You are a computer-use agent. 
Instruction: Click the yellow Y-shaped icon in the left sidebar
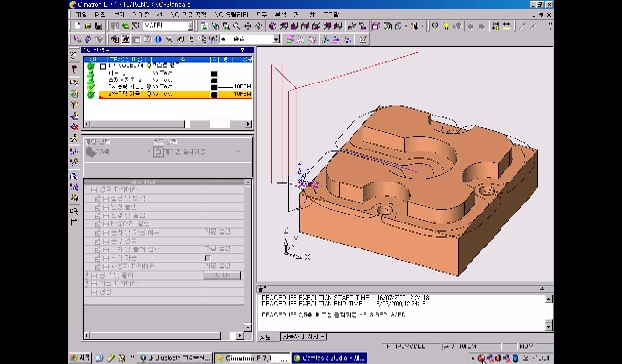click(74, 105)
